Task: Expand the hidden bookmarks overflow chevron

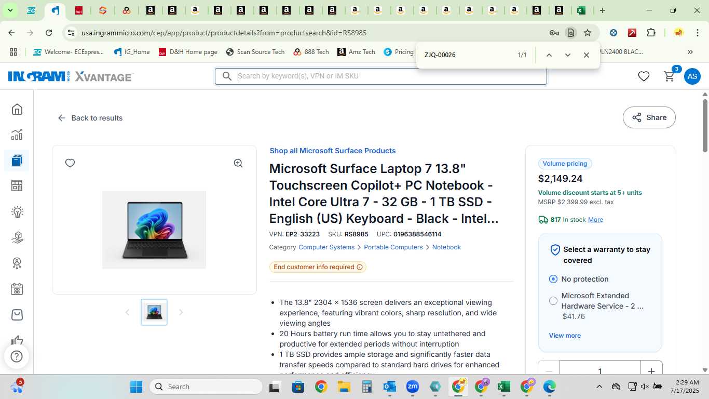Action: coord(690,52)
